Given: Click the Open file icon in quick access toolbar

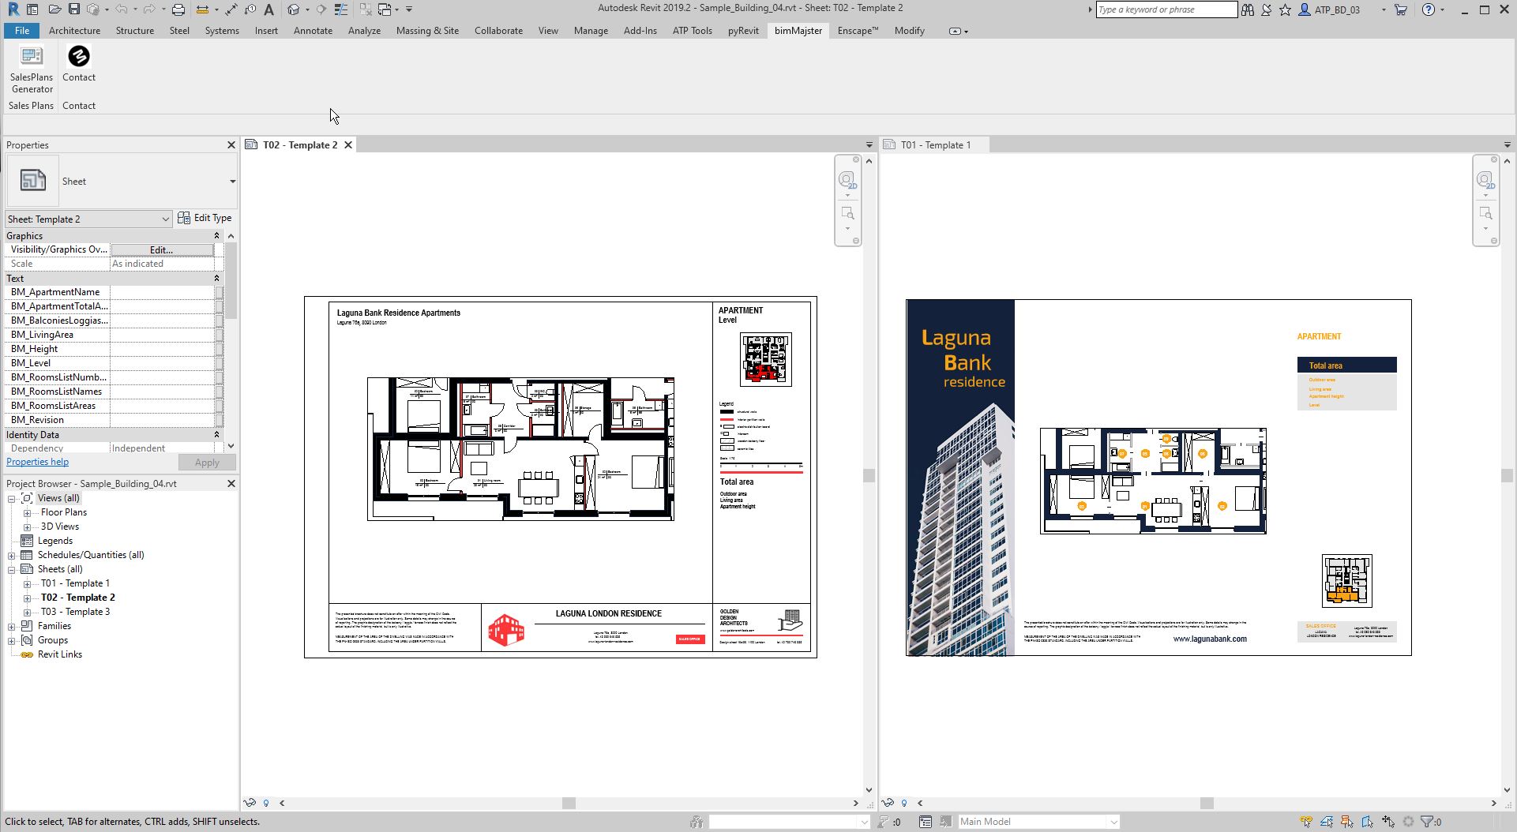Looking at the screenshot, I should click(54, 9).
